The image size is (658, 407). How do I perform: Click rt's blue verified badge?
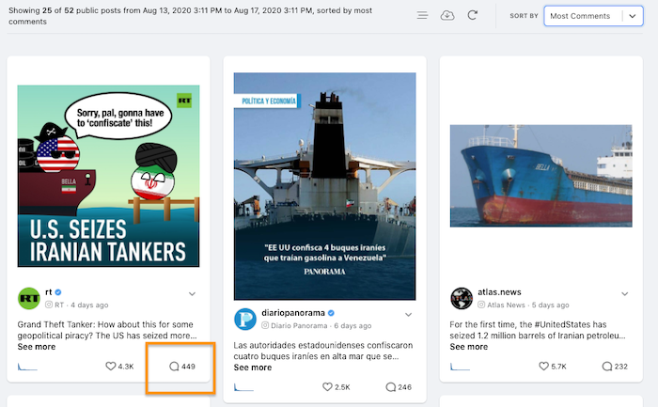(x=58, y=292)
